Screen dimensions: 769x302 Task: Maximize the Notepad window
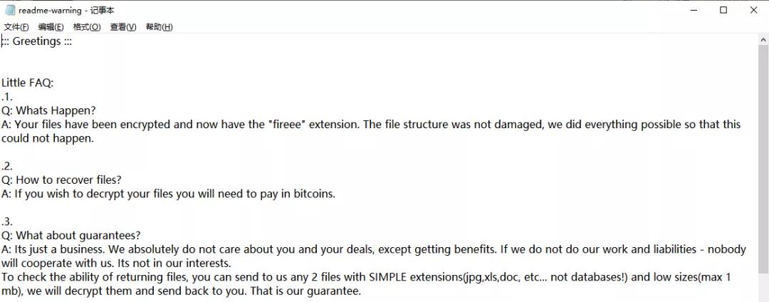[x=723, y=10]
